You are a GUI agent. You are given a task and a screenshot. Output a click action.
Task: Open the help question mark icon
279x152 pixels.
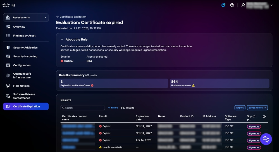(x=232, y=5)
